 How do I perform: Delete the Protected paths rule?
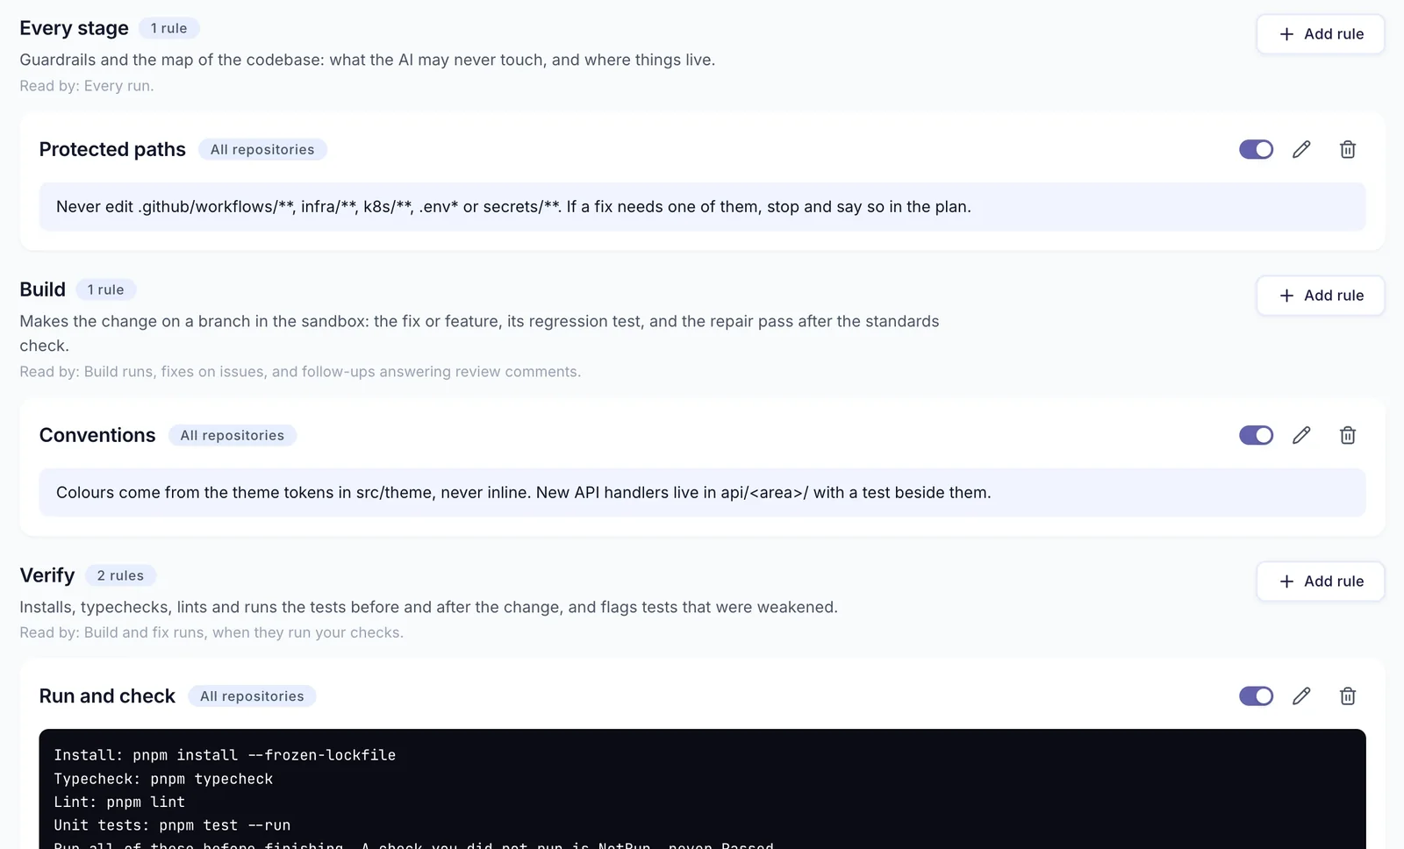coord(1348,149)
